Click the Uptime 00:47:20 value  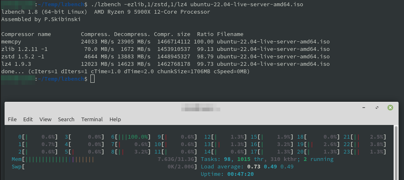pos(240,174)
